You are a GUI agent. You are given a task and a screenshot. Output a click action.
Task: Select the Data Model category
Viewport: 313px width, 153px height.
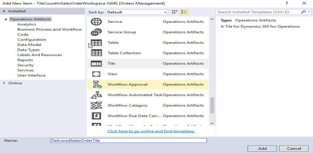click(x=29, y=45)
